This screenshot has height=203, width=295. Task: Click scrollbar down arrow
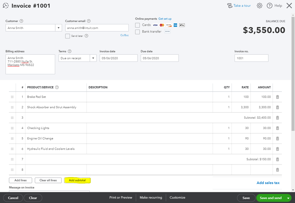(293, 190)
